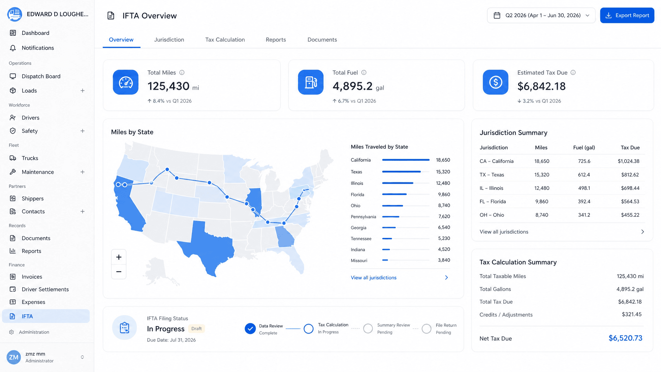Select the IFTA document icon
This screenshot has width=661, height=372.
click(12, 316)
